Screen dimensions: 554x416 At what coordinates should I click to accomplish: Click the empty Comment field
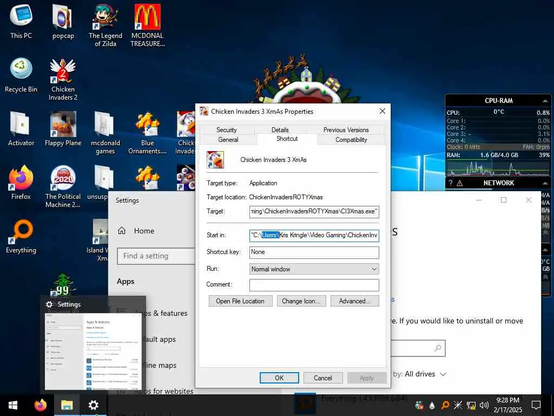314,285
